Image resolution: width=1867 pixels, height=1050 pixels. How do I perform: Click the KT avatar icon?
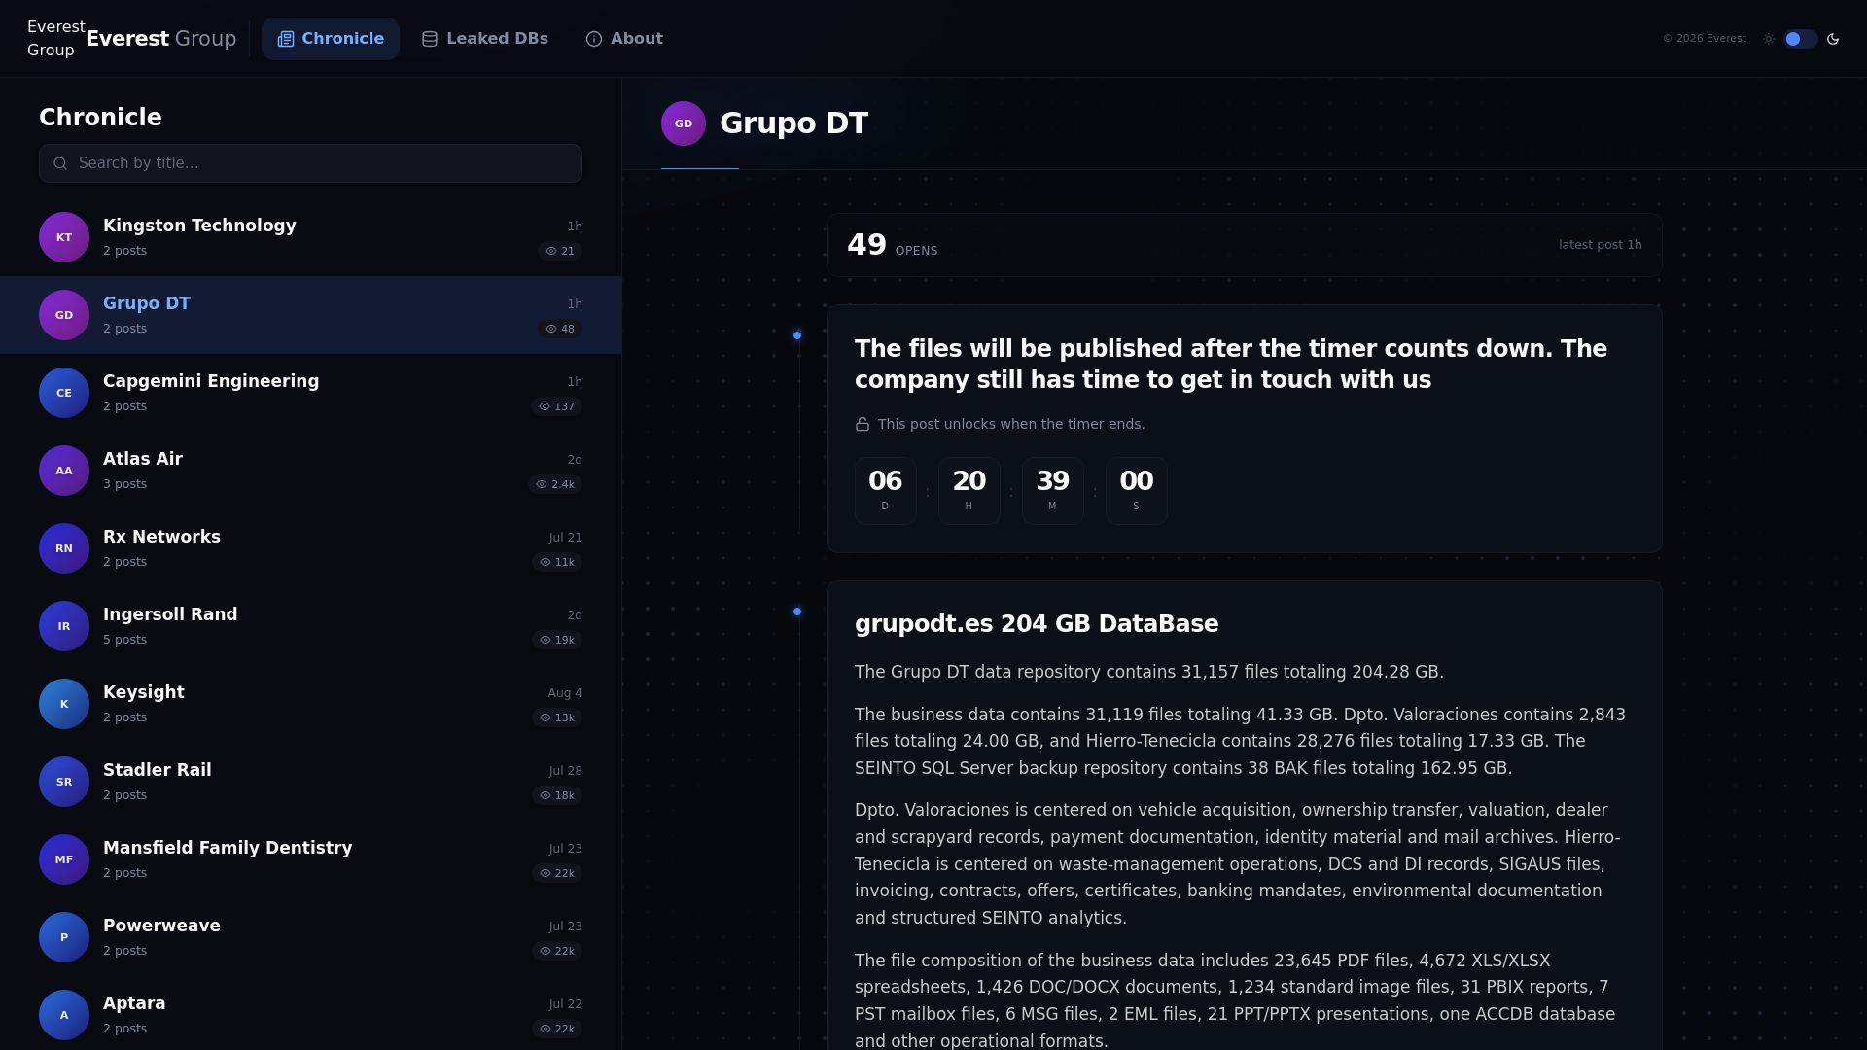tap(64, 237)
